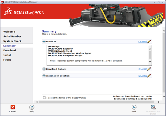
Task: Select the Finish step in sidebar
Action: point(7,60)
